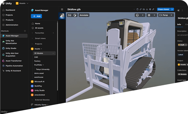Open 3D Models collection three-dot options
The height and width of the screenshot is (114, 188).
pos(53,53)
